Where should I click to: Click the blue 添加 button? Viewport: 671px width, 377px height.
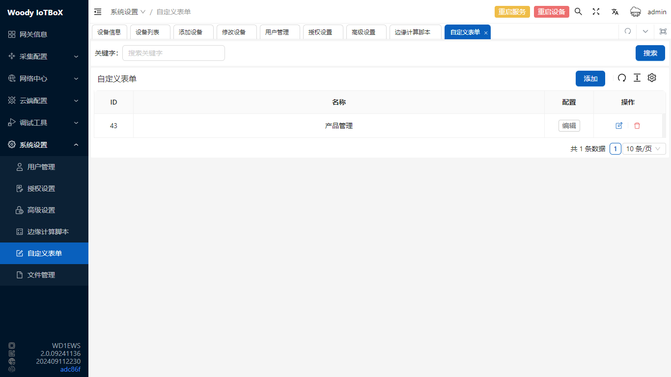(x=590, y=79)
